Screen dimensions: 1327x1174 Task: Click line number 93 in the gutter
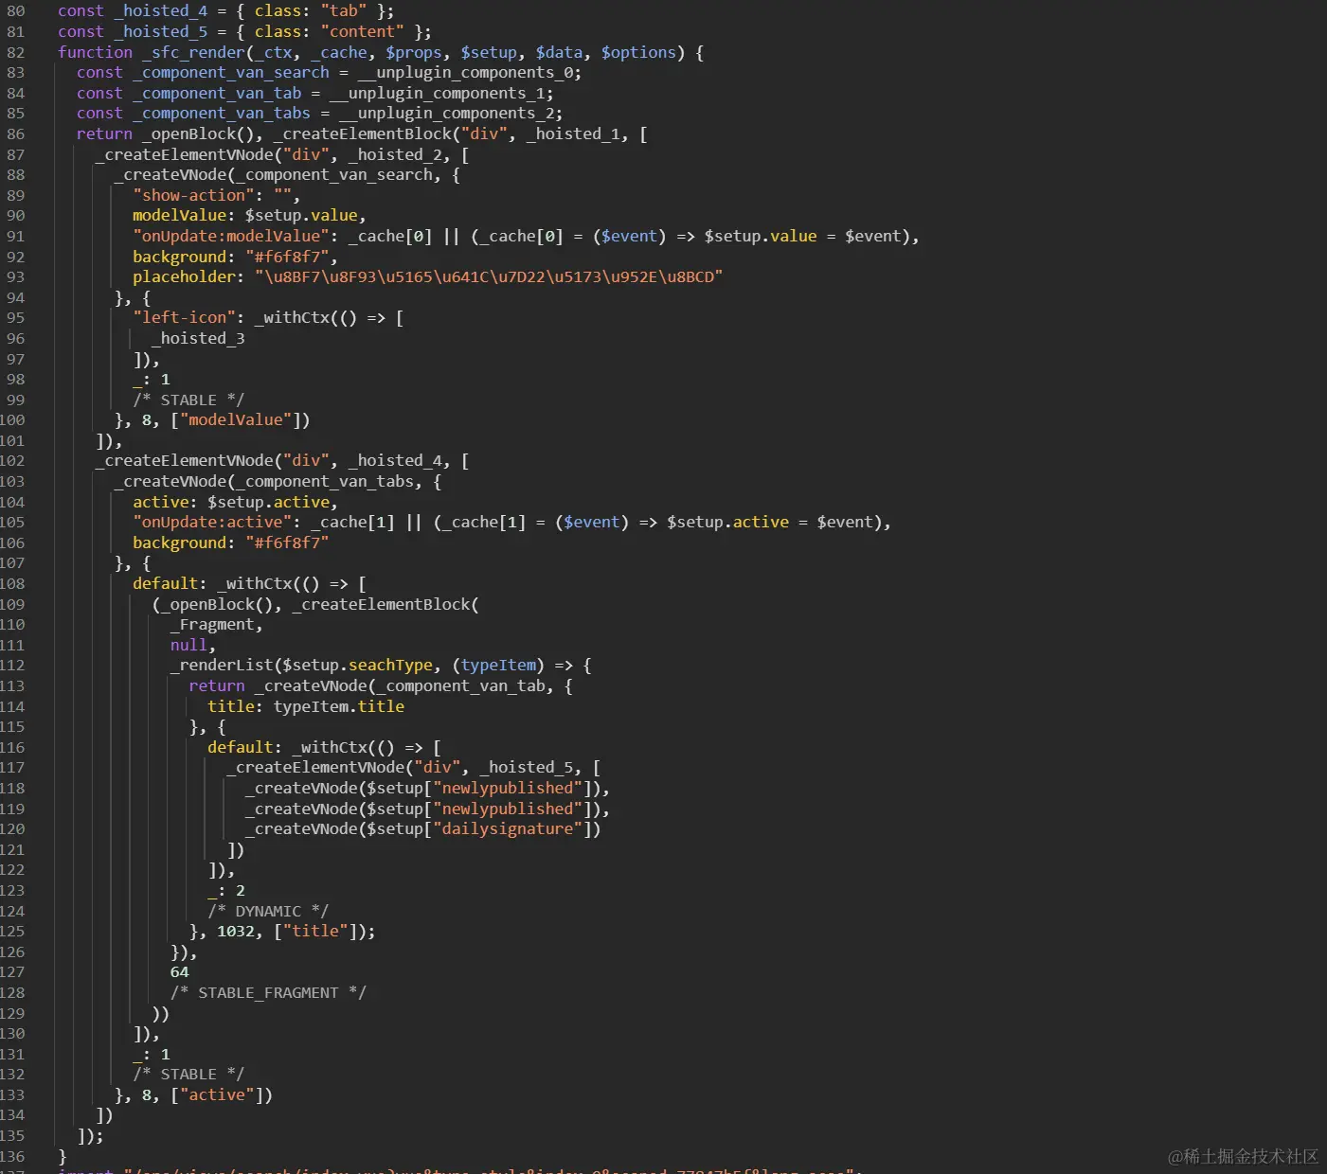coord(16,277)
